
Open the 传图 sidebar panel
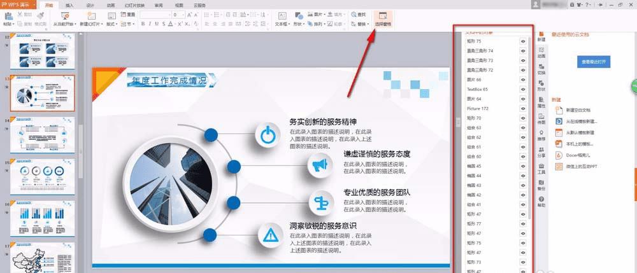point(541,118)
